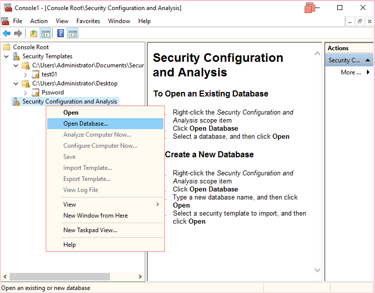Select C:\Users\Administrator\Desktop tree item
The height and width of the screenshot is (293, 375).
75,83
